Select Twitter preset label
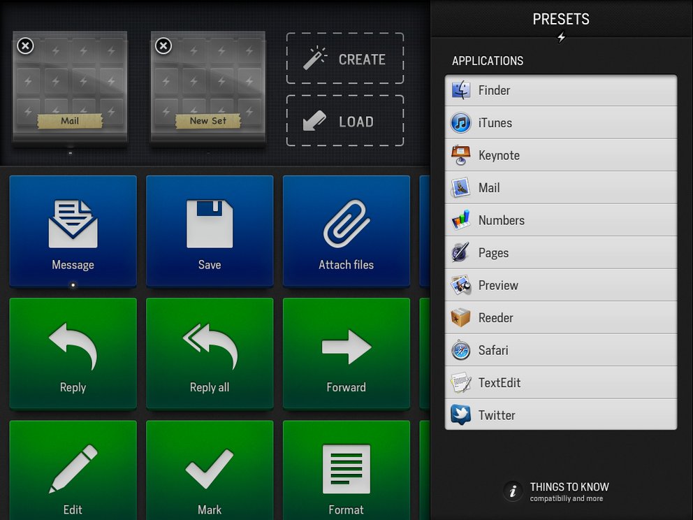This screenshot has width=693, height=520. coord(497,415)
